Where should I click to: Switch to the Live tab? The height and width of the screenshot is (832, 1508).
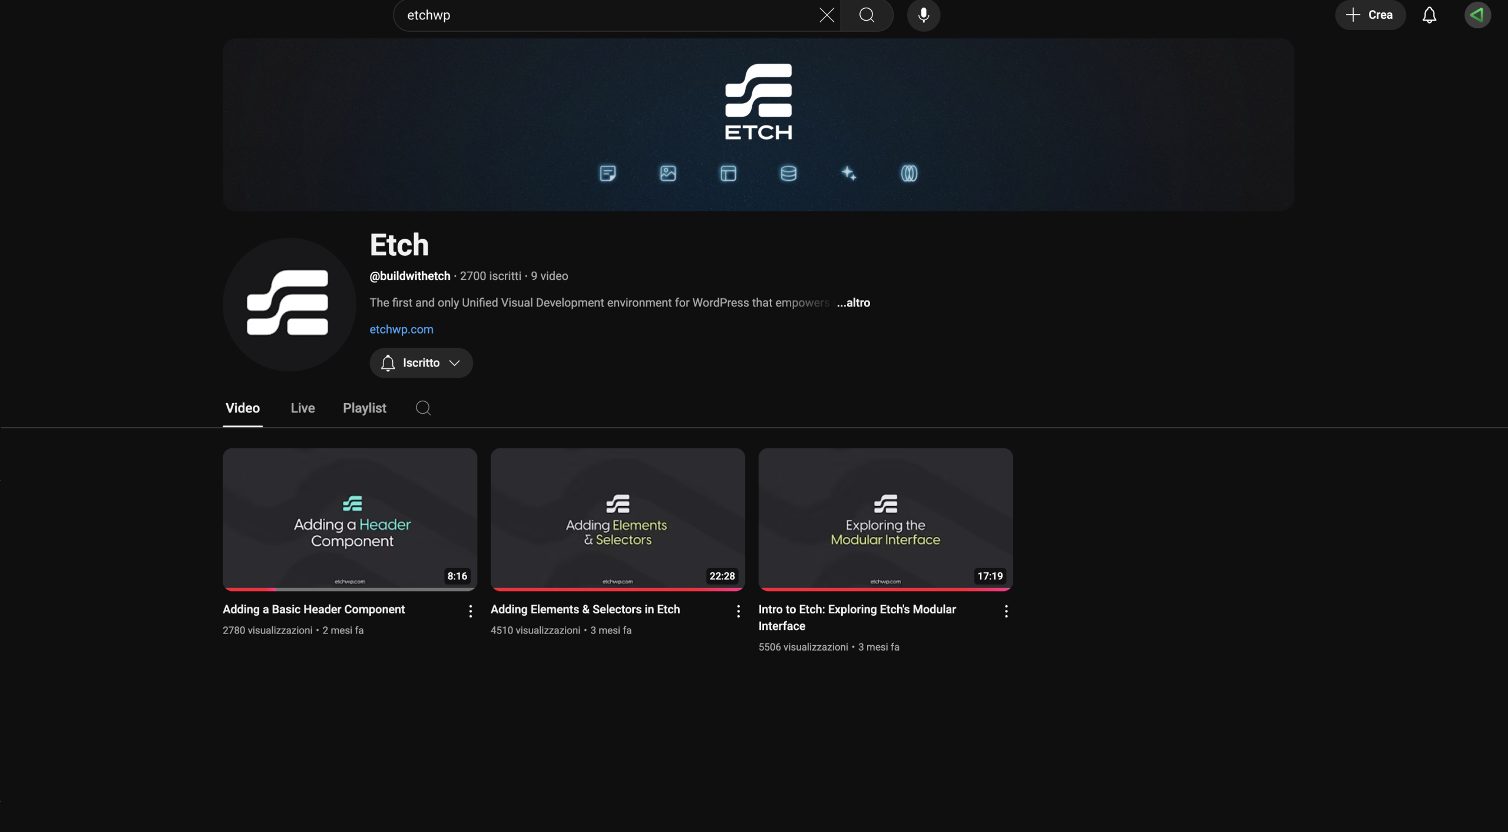click(x=302, y=408)
